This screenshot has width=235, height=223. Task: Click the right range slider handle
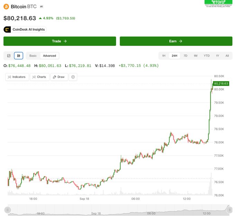point(229,210)
